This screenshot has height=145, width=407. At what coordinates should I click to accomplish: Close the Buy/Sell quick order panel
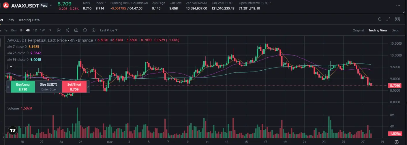click(x=88, y=86)
